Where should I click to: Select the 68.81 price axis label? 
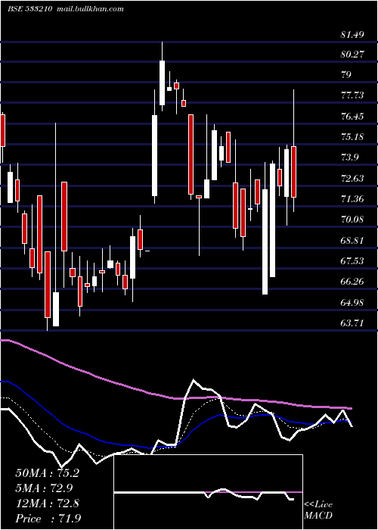352,240
